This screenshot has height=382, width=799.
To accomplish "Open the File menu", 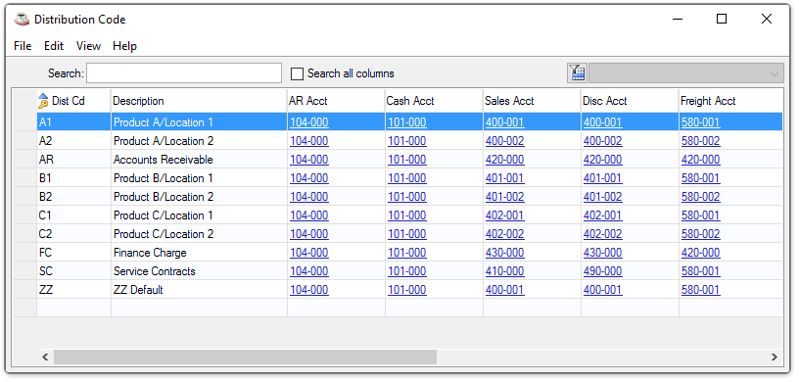I will coord(23,46).
